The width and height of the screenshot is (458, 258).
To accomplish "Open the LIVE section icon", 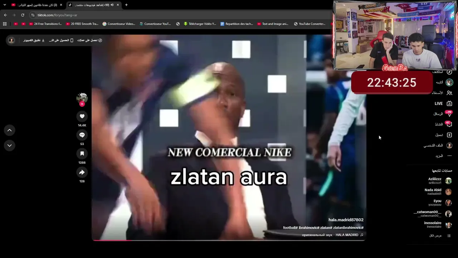I will [x=449, y=104].
